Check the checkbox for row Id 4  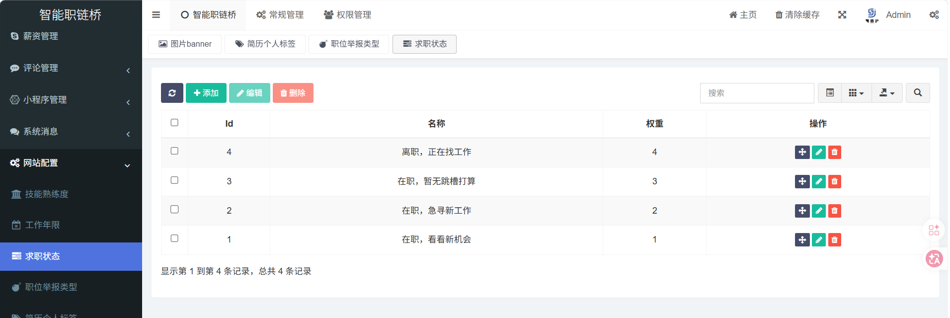[x=174, y=151]
